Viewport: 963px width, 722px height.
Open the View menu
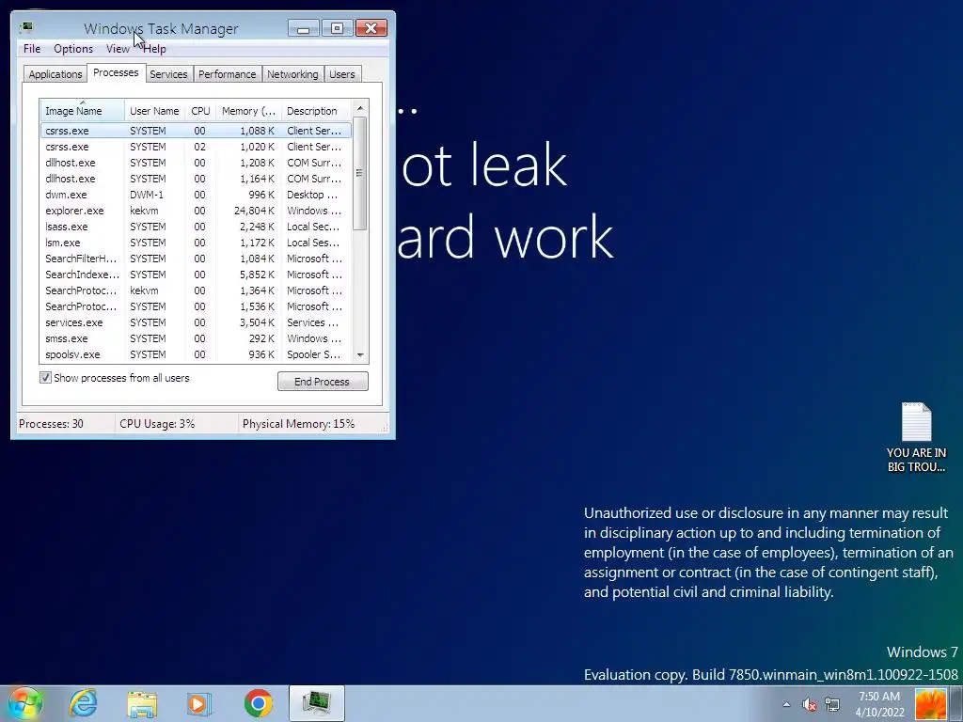point(118,49)
